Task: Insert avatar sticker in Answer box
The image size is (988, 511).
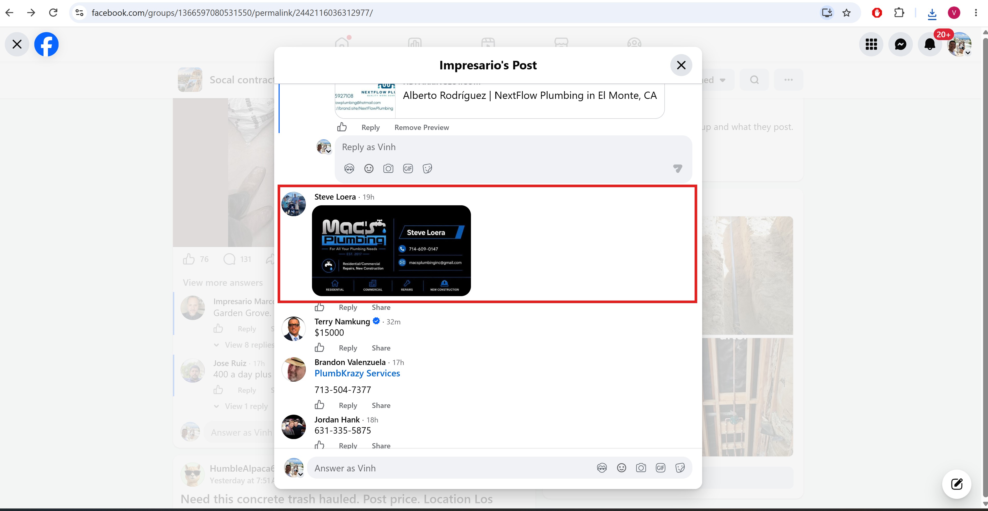Action: pyautogui.click(x=602, y=468)
